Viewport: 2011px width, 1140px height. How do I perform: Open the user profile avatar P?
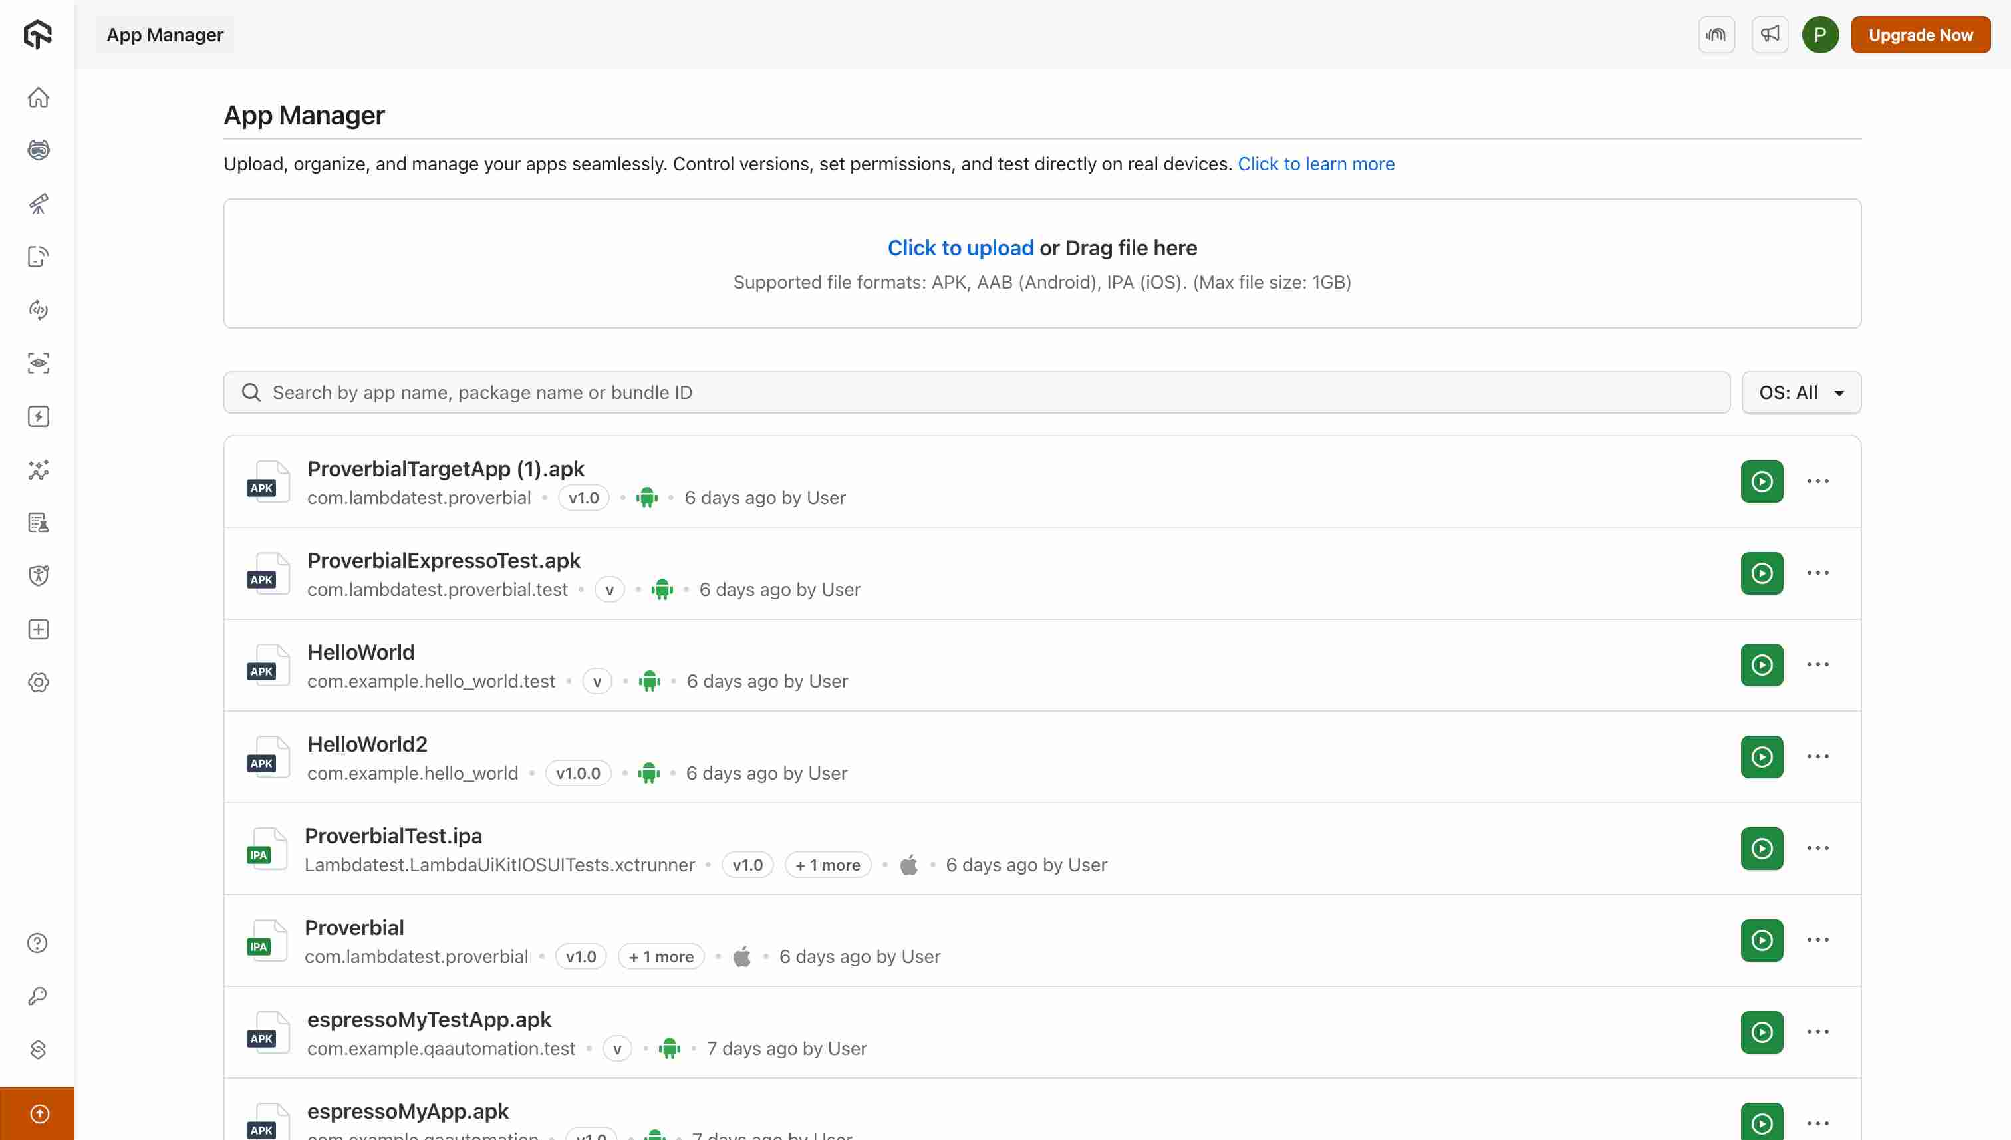[1820, 35]
